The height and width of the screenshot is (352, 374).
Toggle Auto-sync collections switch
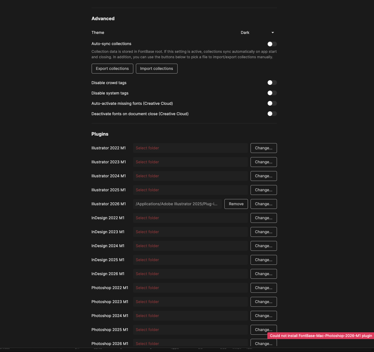[x=272, y=44]
